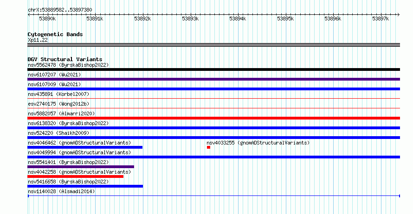Image resolution: width=413 pixels, height=214 pixels.
Task: Click the 53892k ruler tick label
Action: tap(142, 19)
